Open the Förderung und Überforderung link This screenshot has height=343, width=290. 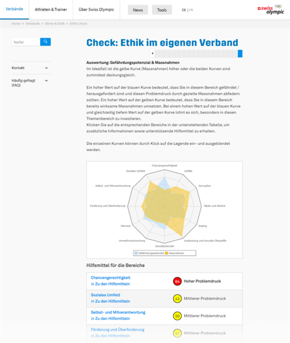[x=118, y=330]
